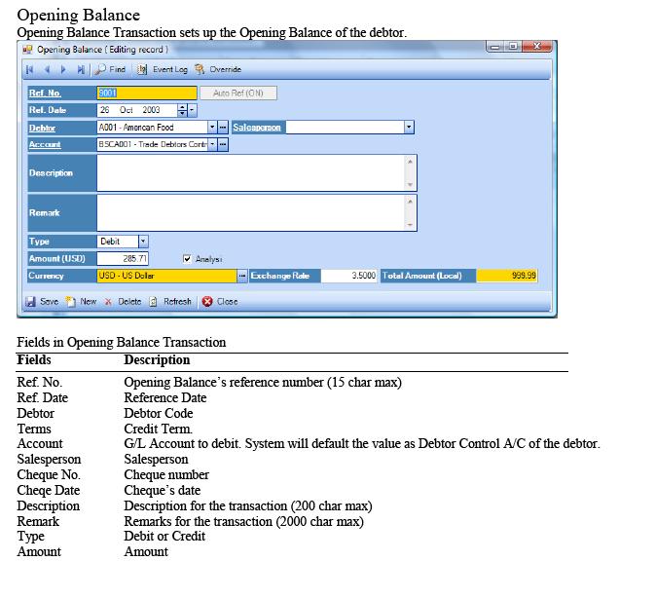Click the Override toolbar button
655x598 pixels.
(218, 70)
